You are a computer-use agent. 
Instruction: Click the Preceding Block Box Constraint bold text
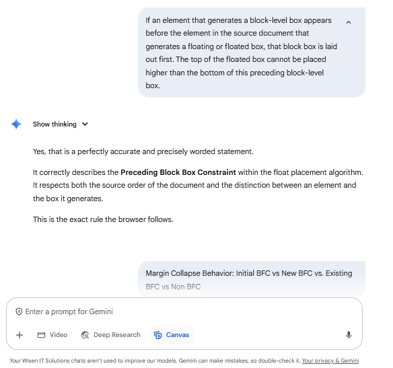(x=178, y=172)
